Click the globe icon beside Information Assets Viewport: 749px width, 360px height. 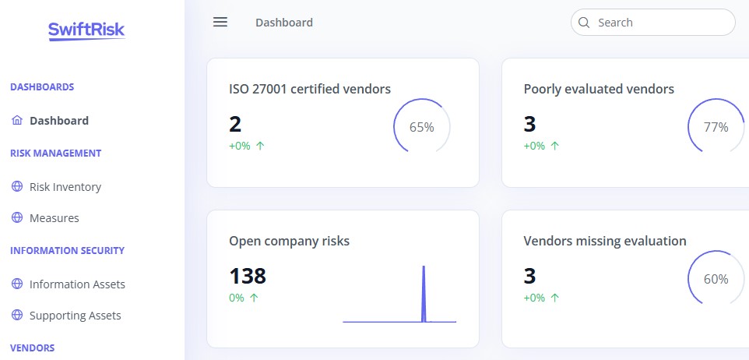click(16, 284)
